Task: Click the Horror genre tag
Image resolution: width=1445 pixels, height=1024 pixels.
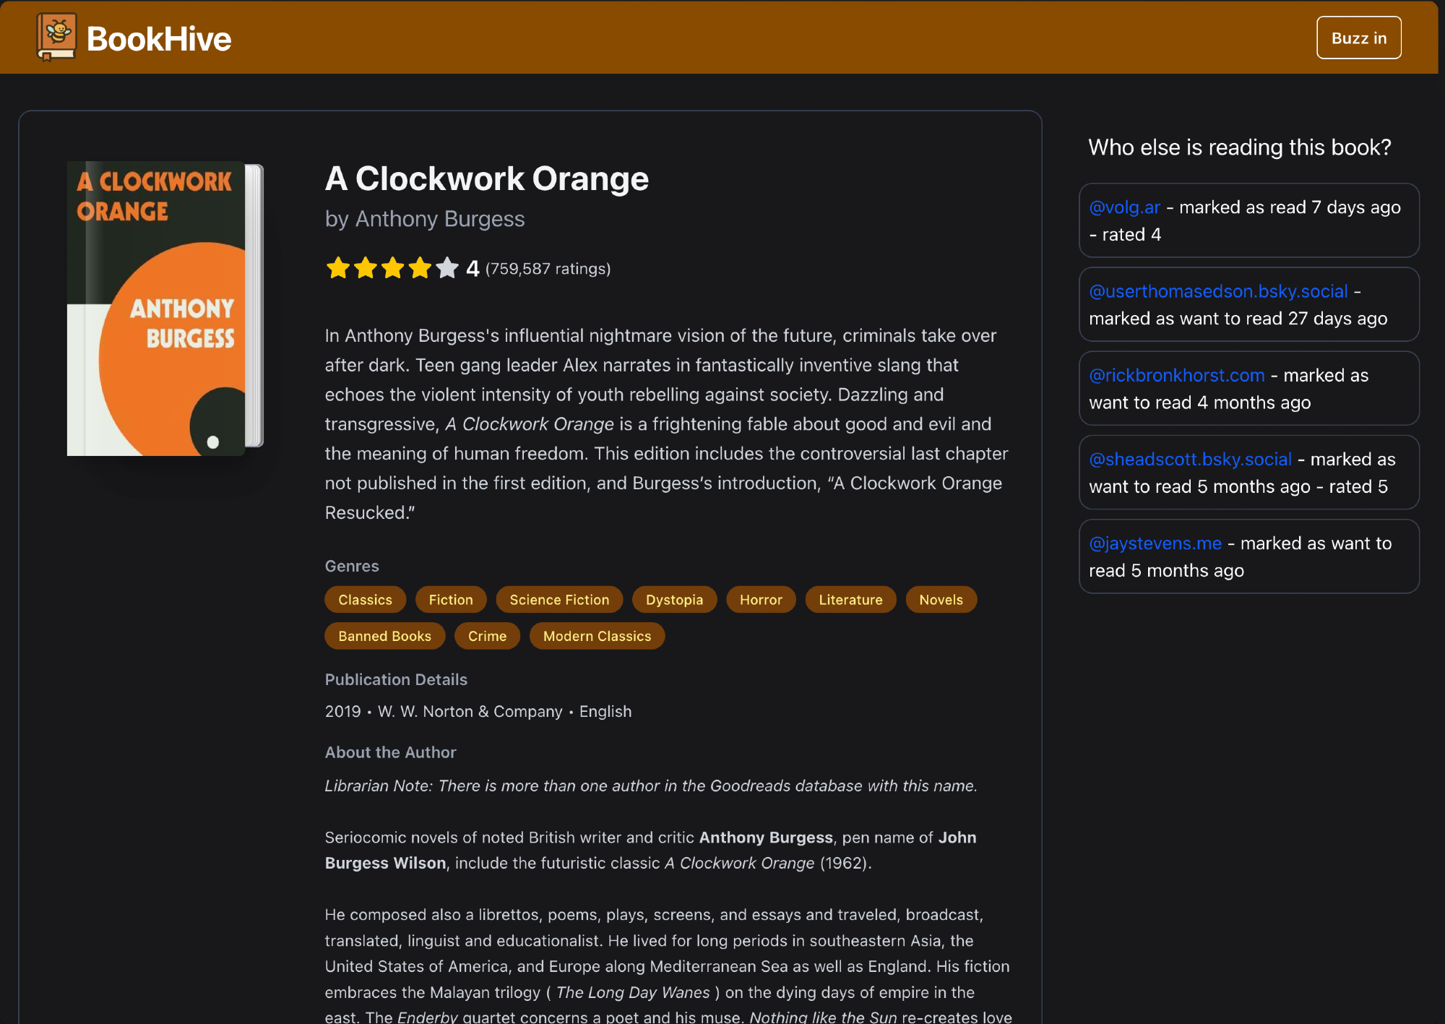Action: pyautogui.click(x=761, y=600)
